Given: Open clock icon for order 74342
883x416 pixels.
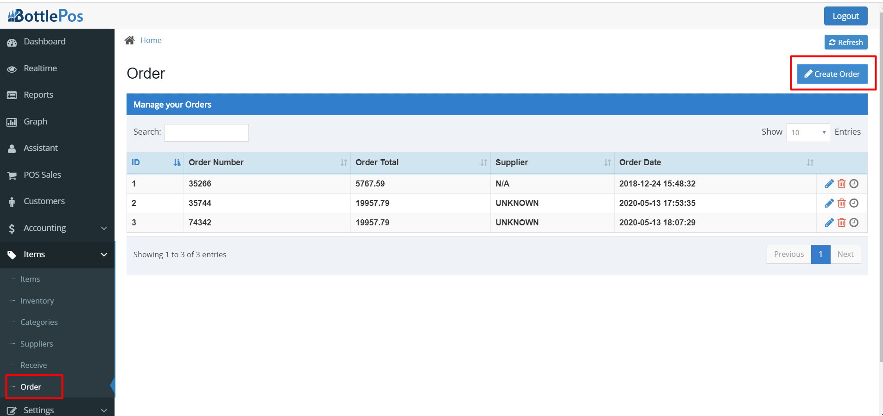Looking at the screenshot, I should pyautogui.click(x=854, y=223).
